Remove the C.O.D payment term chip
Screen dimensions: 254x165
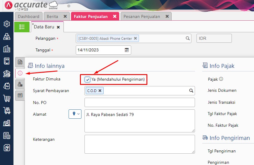point(100,91)
